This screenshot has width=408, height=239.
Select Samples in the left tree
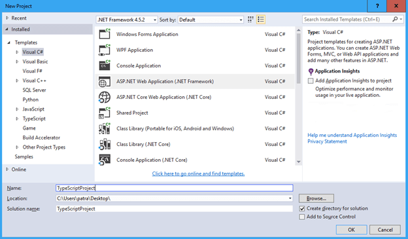coord(24,156)
